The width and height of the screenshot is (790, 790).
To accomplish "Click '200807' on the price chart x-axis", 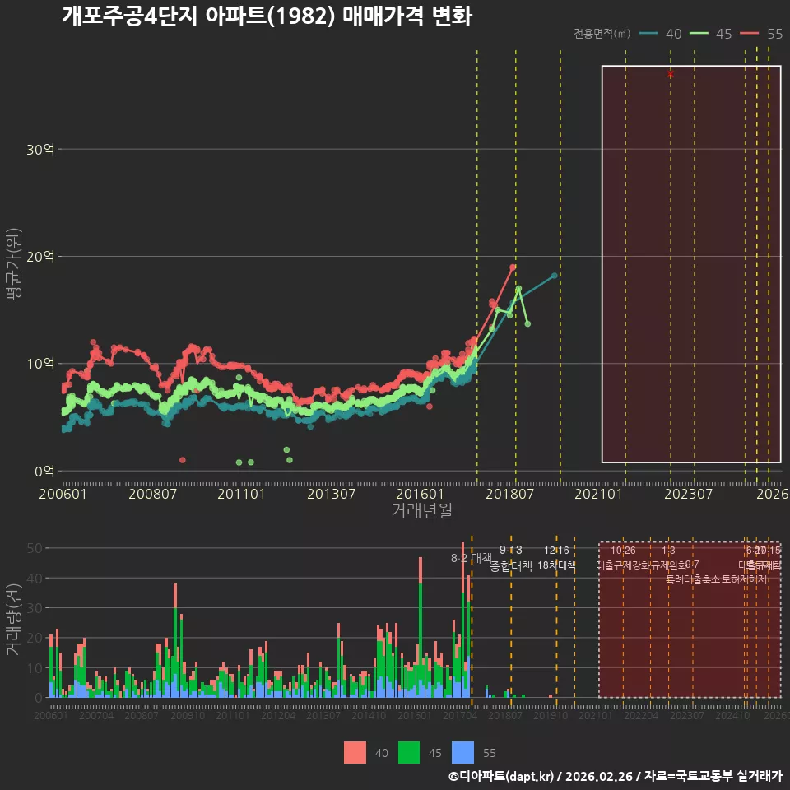I will pyautogui.click(x=153, y=494).
